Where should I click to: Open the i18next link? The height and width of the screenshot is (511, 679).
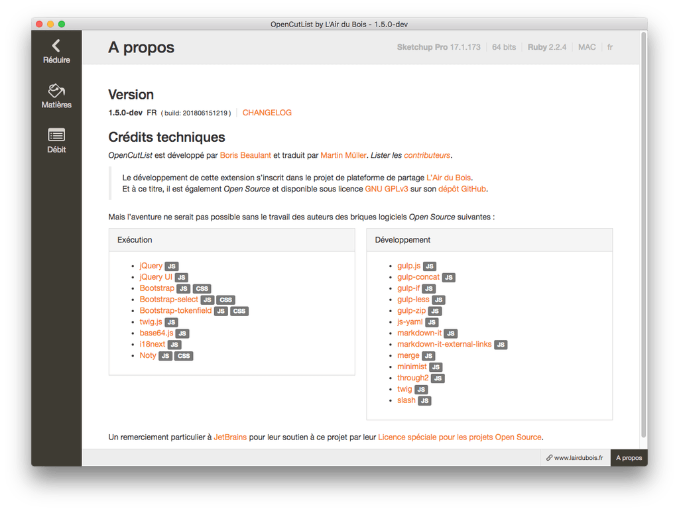pyautogui.click(x=153, y=345)
